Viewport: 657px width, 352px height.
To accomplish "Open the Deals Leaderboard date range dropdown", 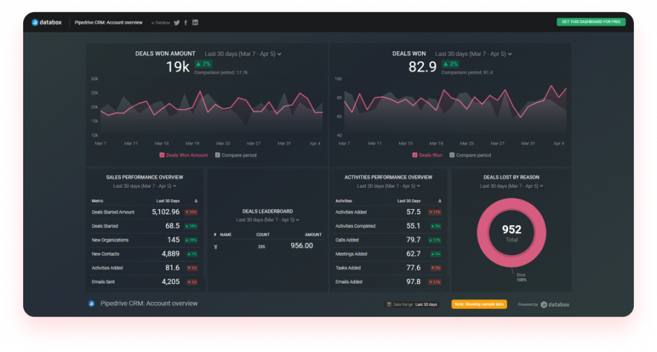I will (268, 220).
